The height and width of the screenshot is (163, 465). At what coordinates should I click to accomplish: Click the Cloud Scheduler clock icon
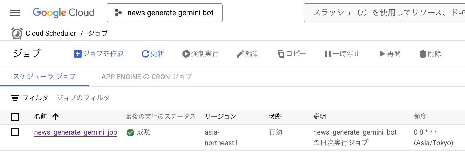point(17,34)
